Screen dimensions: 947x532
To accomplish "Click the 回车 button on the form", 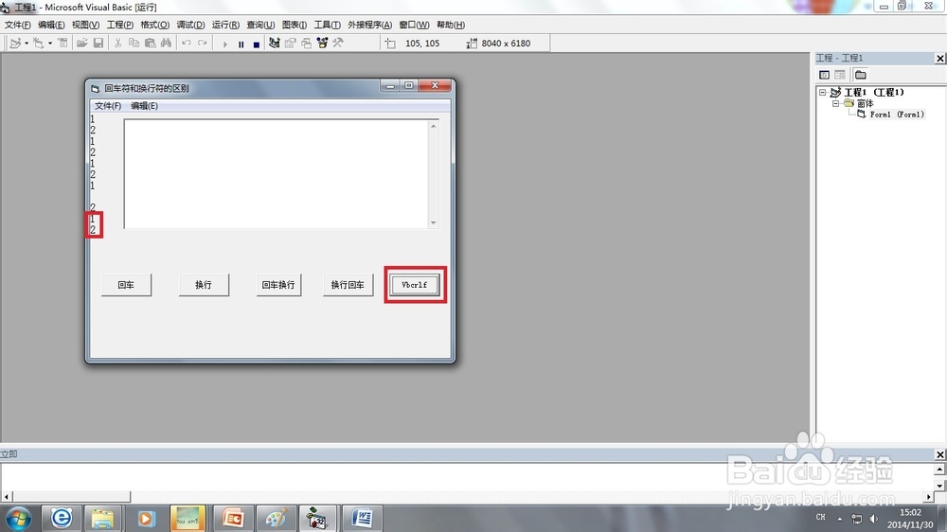I will coord(126,285).
